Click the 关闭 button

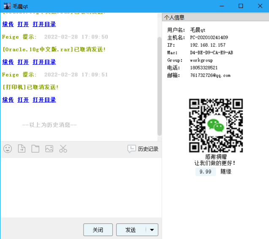98,230
